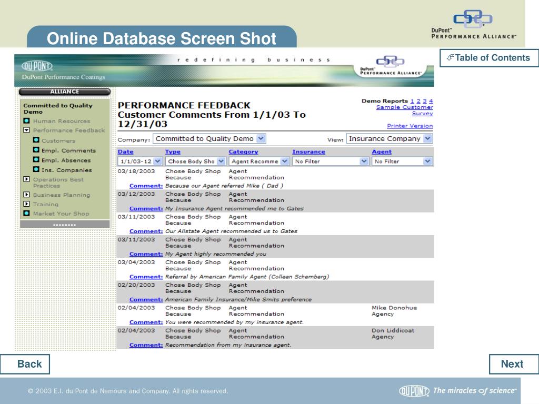Click the Empl. Comments bullet icon

pos(36,150)
